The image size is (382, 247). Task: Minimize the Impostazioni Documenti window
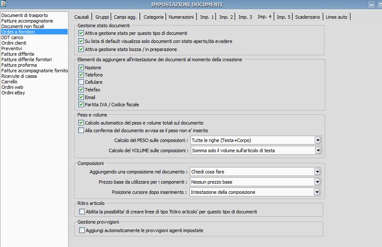(x=371, y=5)
